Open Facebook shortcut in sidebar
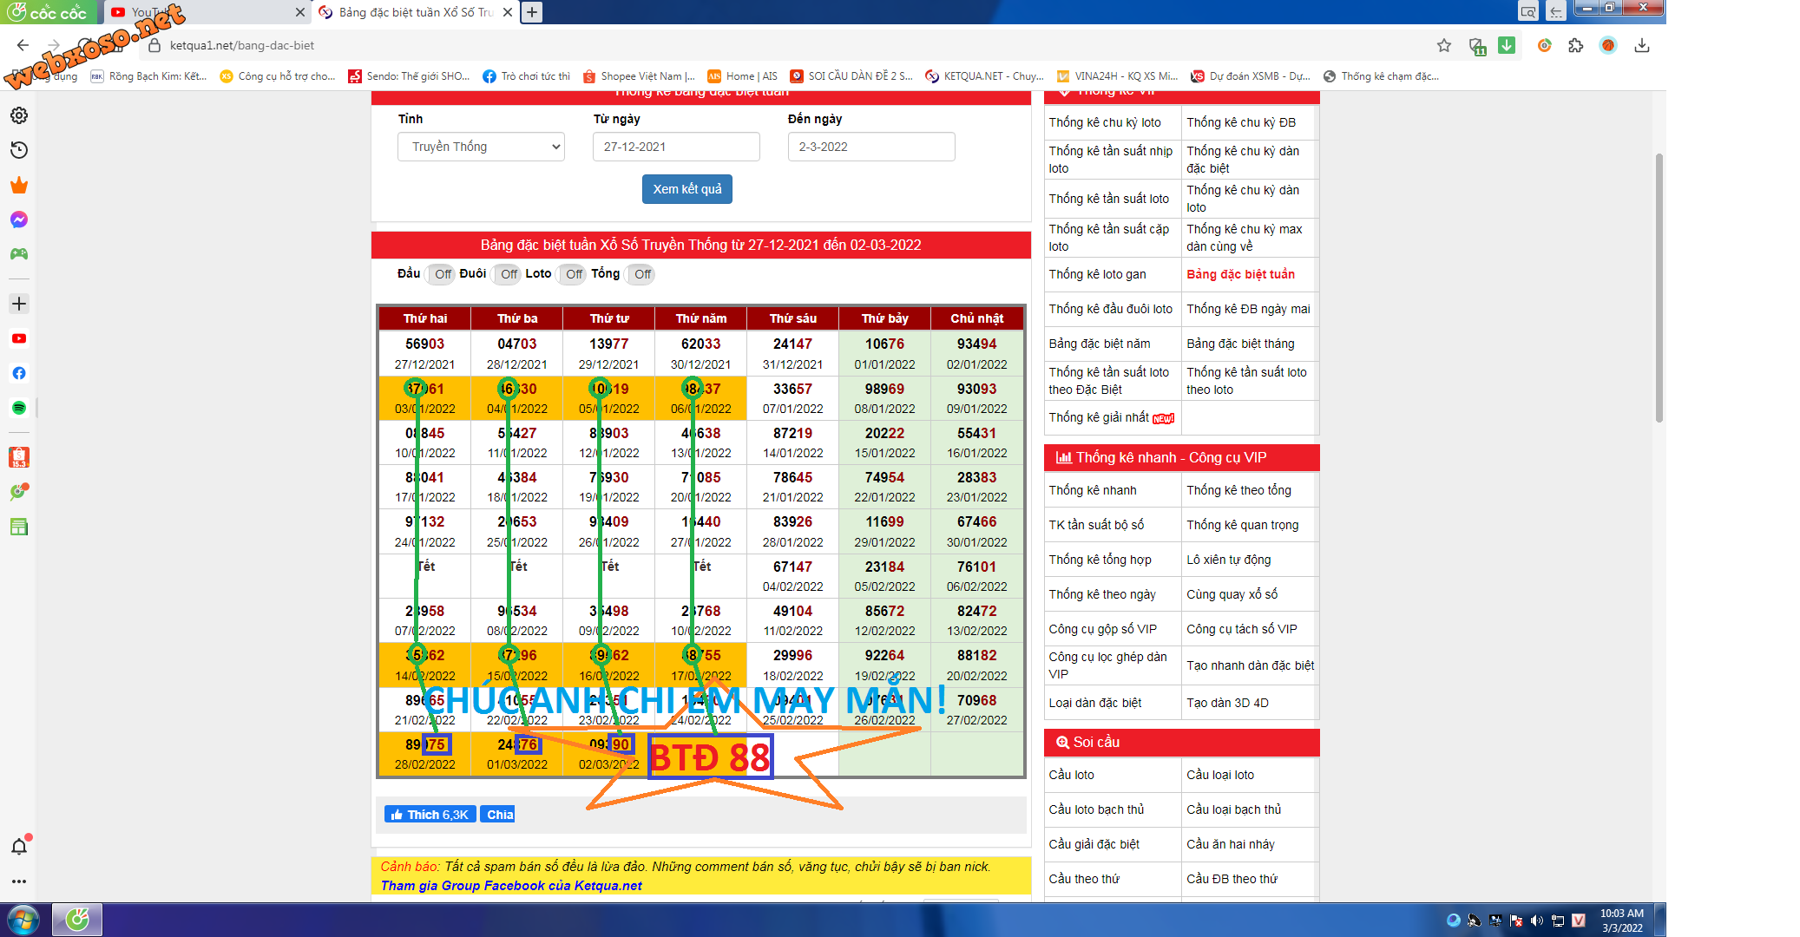The image size is (1800, 937). (19, 373)
